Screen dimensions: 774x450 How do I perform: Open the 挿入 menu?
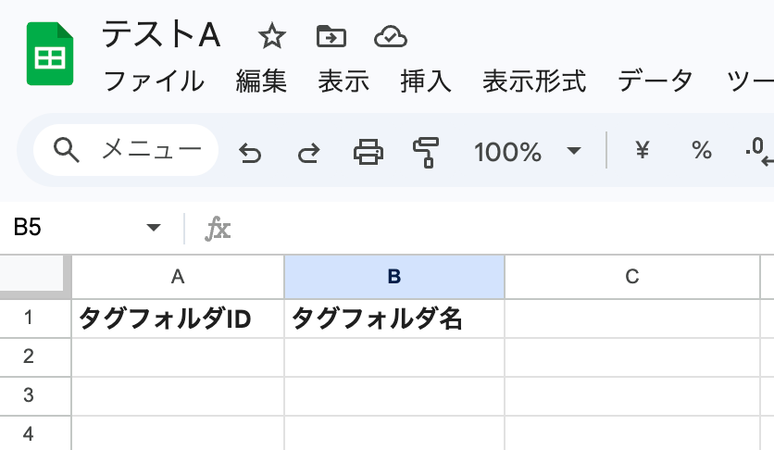(x=426, y=81)
